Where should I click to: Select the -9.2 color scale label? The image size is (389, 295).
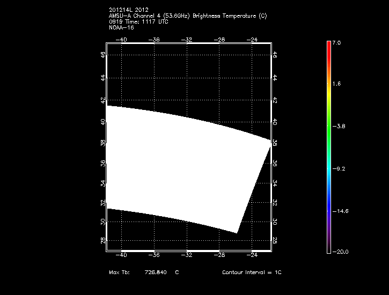click(x=340, y=168)
